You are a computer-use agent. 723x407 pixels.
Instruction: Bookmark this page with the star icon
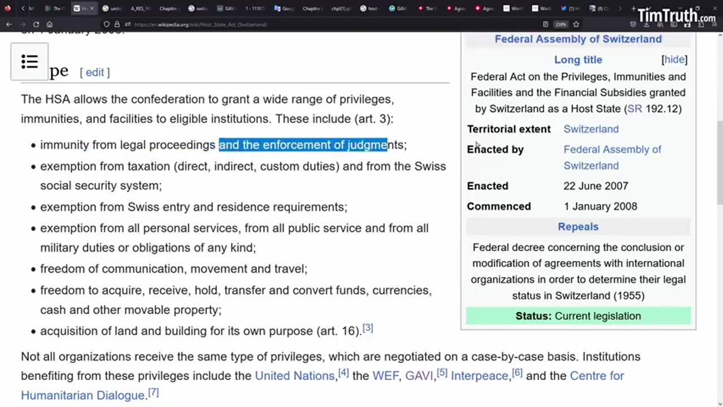click(576, 24)
